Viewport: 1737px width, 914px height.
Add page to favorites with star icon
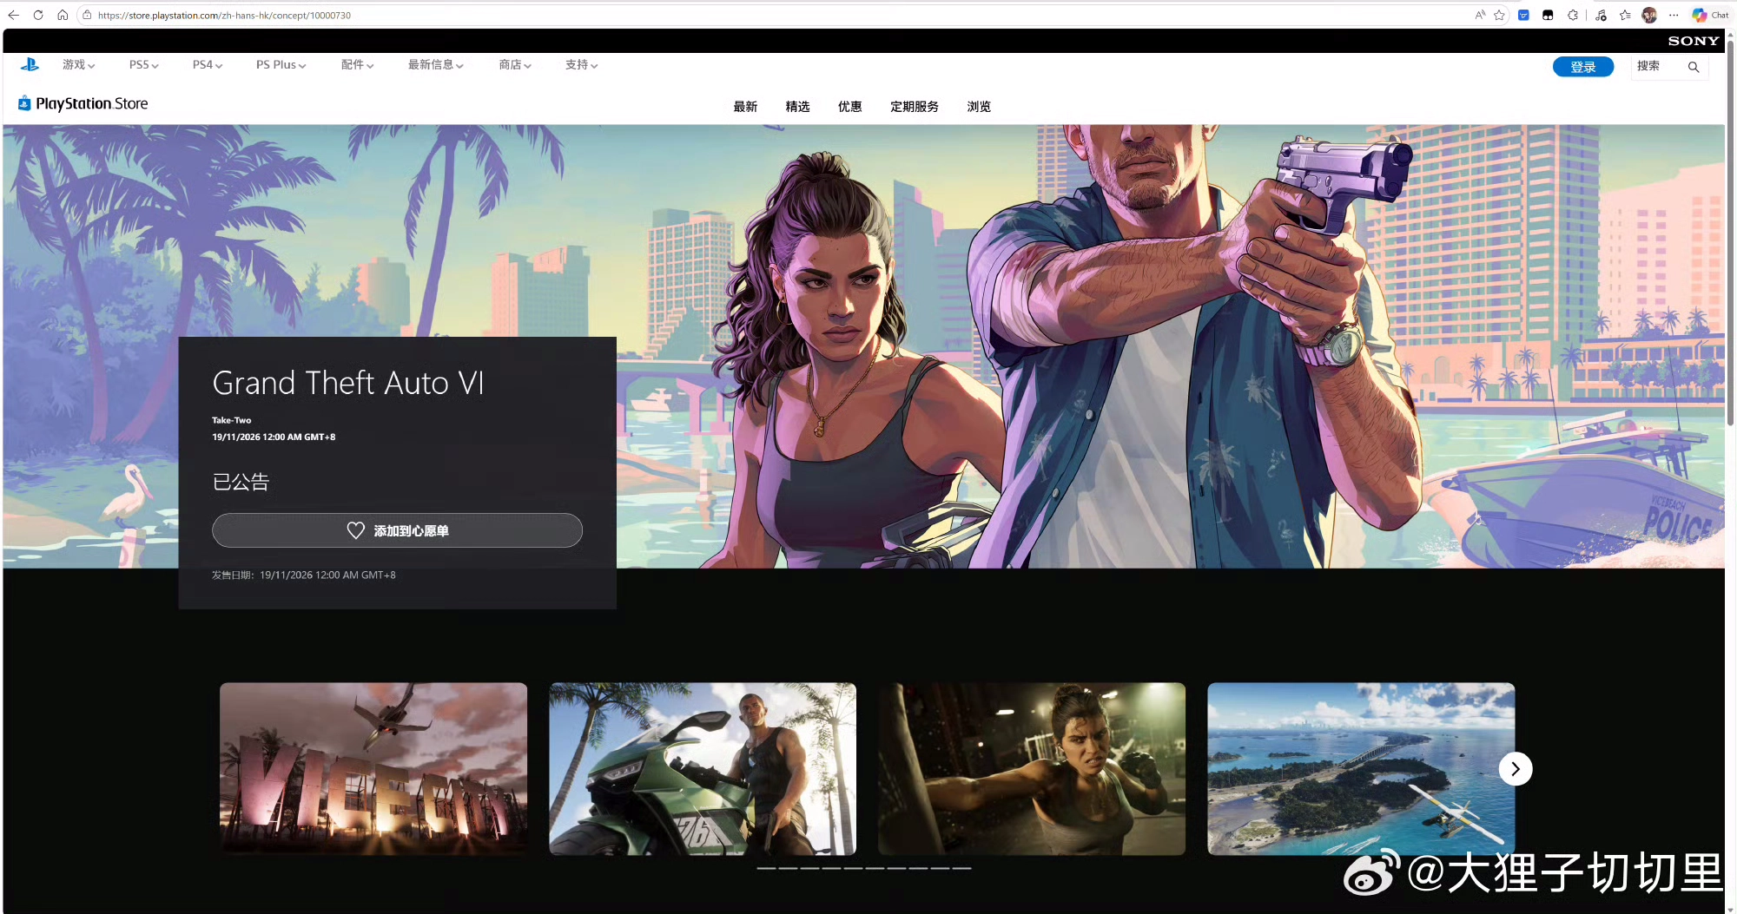tap(1499, 15)
